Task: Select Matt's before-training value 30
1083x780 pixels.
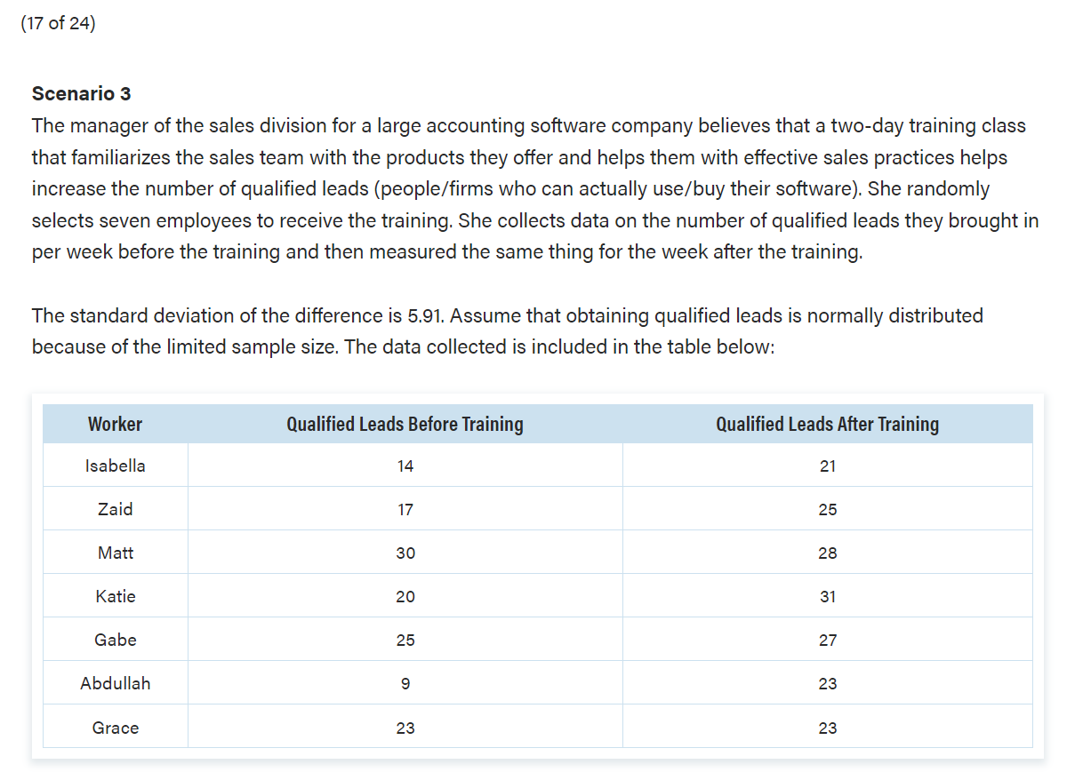Action: coord(405,553)
